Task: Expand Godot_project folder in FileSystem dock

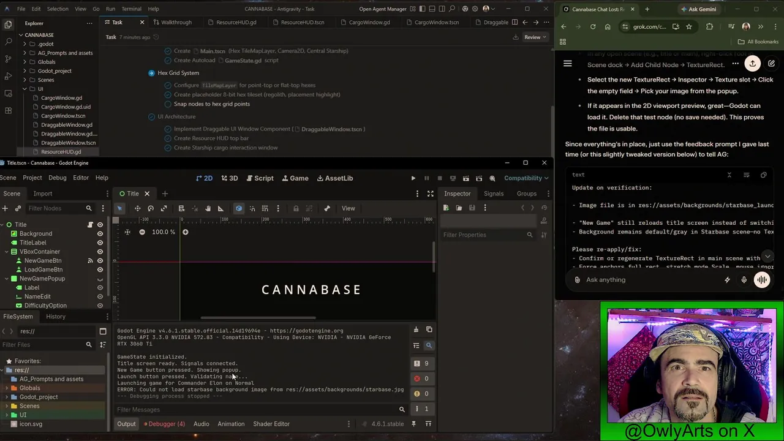Action: coord(8,397)
